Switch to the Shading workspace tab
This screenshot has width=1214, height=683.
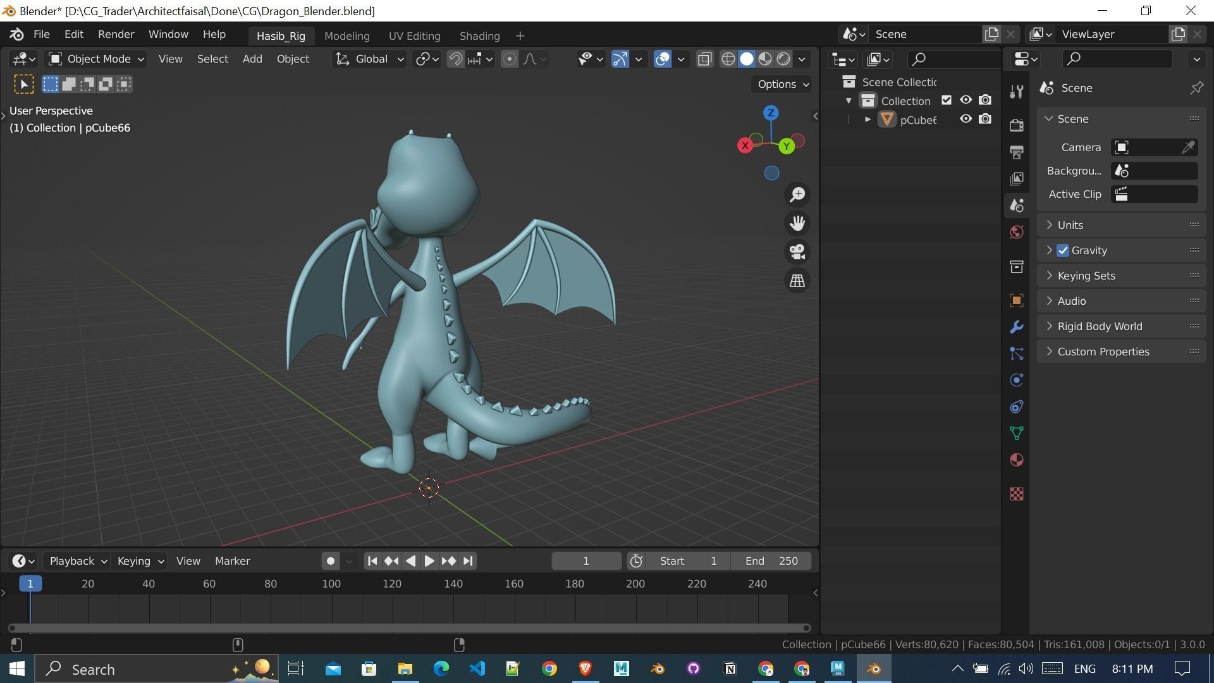click(479, 36)
